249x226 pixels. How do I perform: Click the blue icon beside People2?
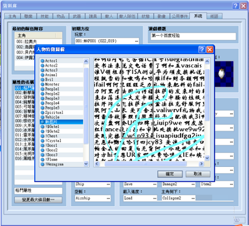[43, 93]
